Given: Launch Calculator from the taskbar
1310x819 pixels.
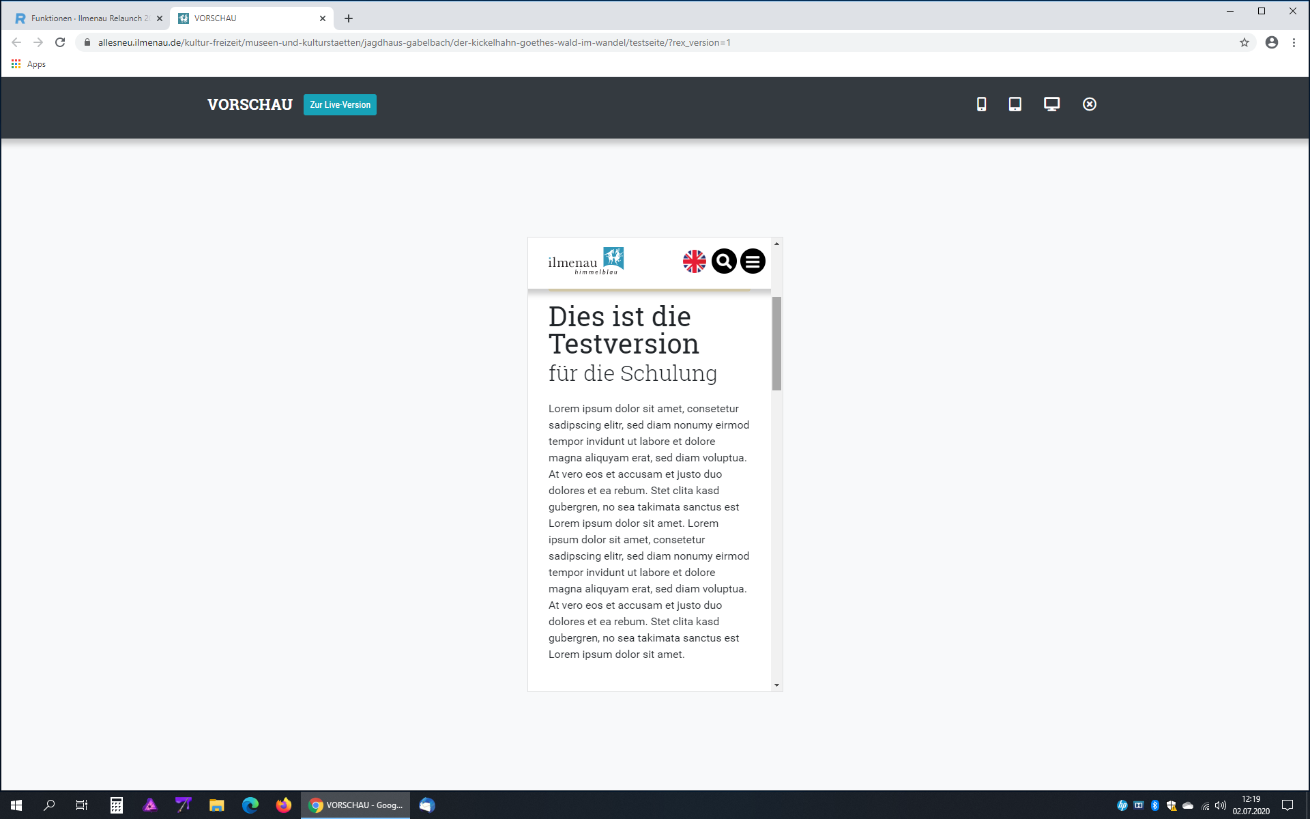Looking at the screenshot, I should click(117, 805).
